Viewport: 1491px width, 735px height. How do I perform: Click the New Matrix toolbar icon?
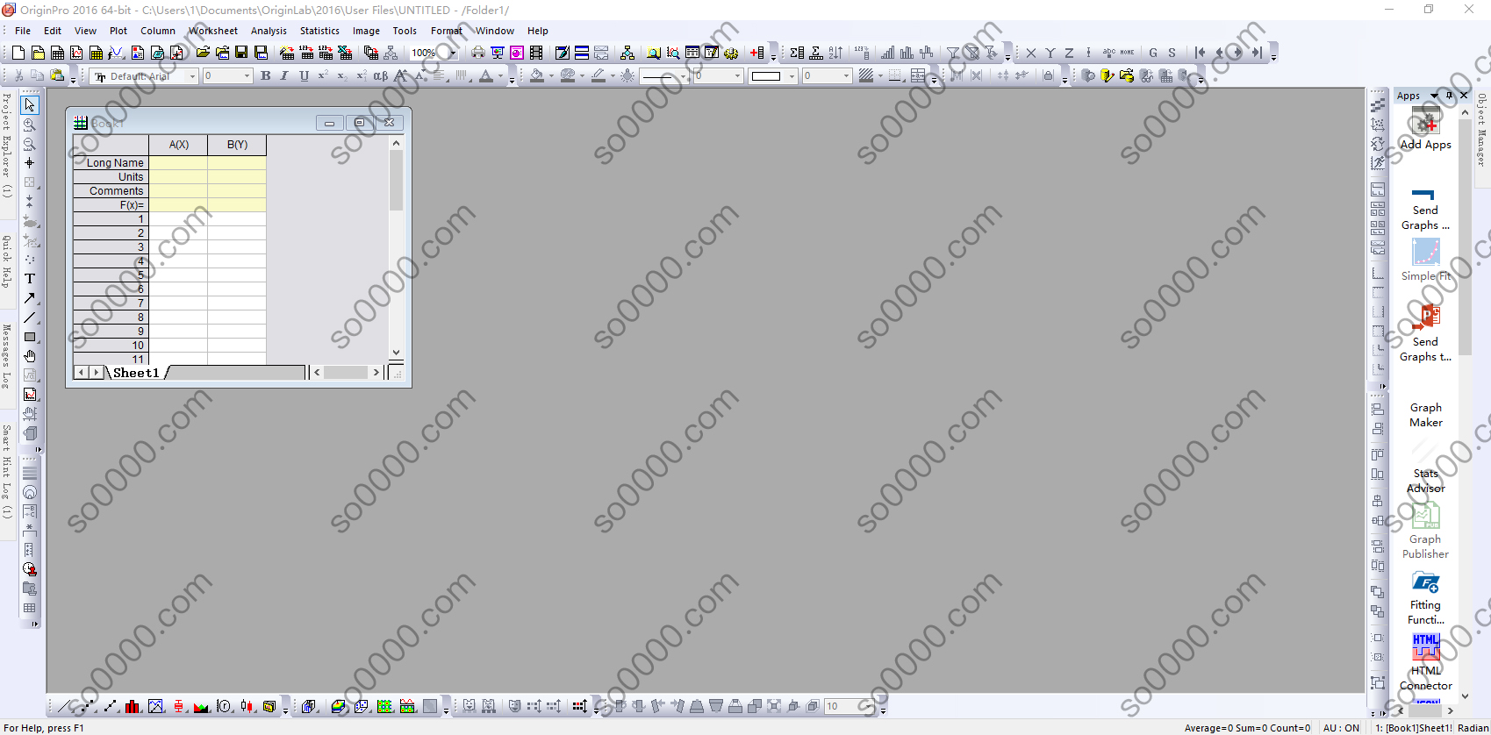pos(96,53)
